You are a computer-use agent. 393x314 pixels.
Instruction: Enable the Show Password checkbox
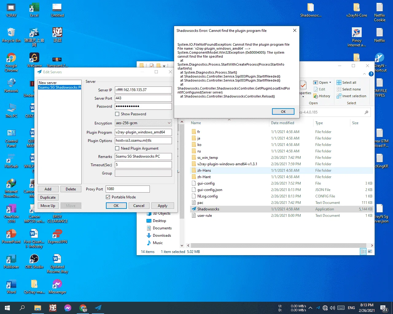coord(117,114)
